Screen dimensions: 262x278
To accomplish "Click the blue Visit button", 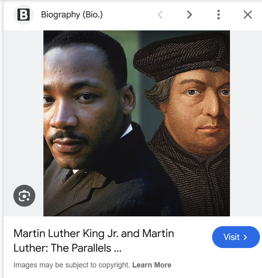I will [x=236, y=237].
